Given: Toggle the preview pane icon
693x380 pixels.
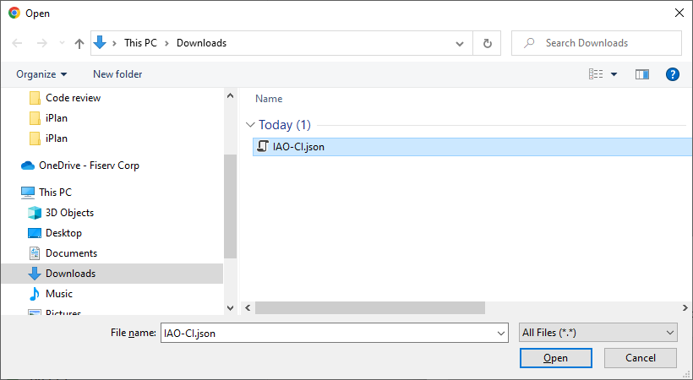Looking at the screenshot, I should point(642,74).
